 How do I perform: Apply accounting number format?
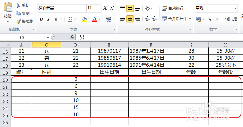pos(199,19)
